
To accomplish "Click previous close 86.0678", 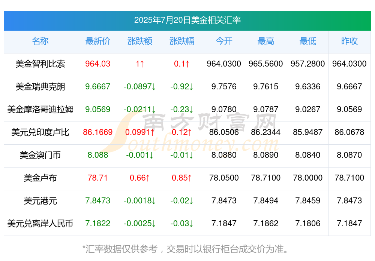I will coord(349,132).
